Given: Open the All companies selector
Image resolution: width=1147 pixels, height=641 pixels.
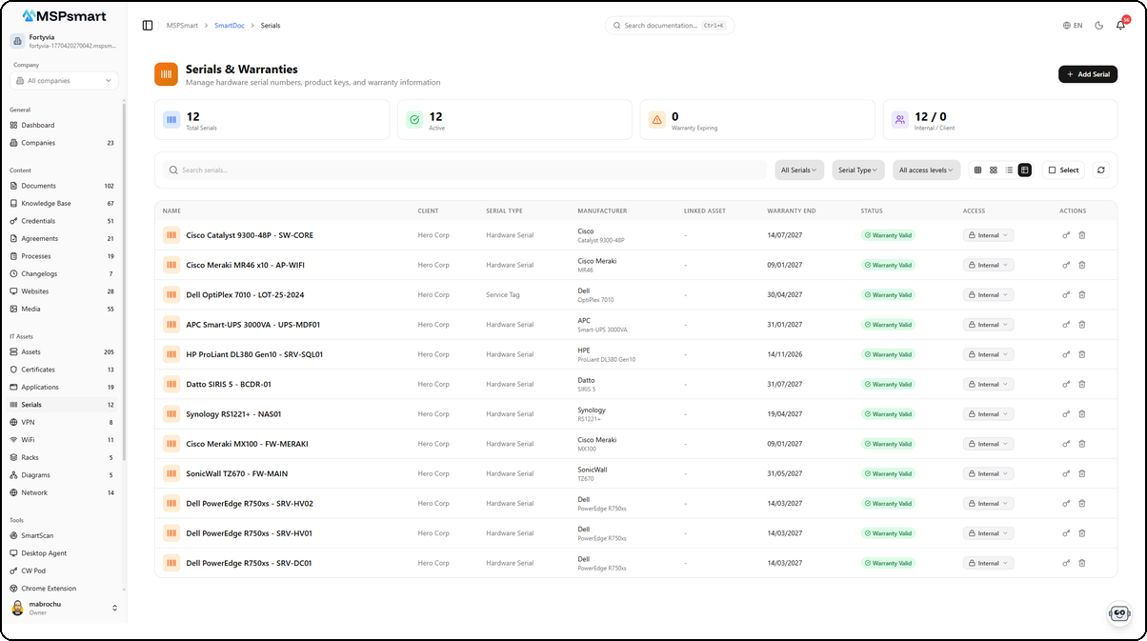Looking at the screenshot, I should [63, 81].
